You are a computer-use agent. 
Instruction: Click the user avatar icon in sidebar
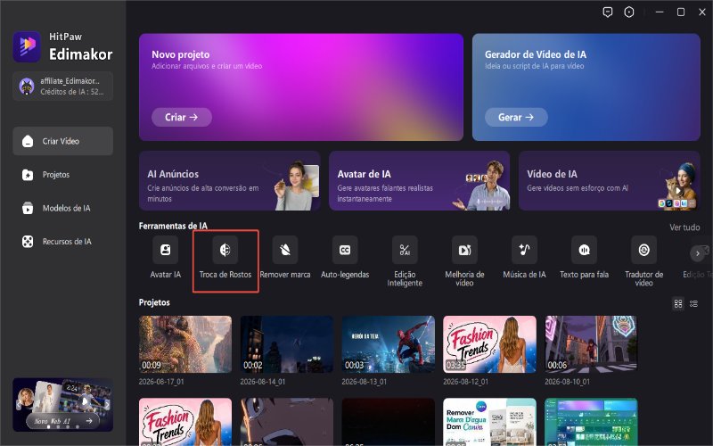[27, 86]
